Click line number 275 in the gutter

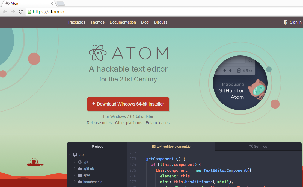pyautogui.click(x=133, y=170)
